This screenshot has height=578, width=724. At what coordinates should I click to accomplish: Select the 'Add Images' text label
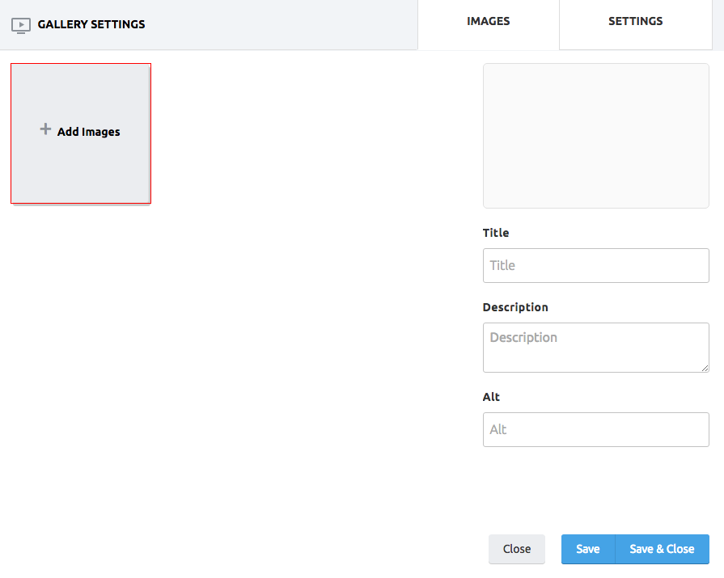pos(89,132)
